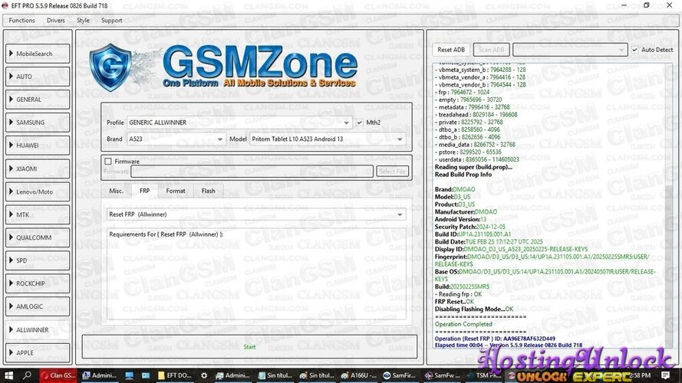Click the Firmware file path field
Screen dimensions: 682x383
point(252,172)
